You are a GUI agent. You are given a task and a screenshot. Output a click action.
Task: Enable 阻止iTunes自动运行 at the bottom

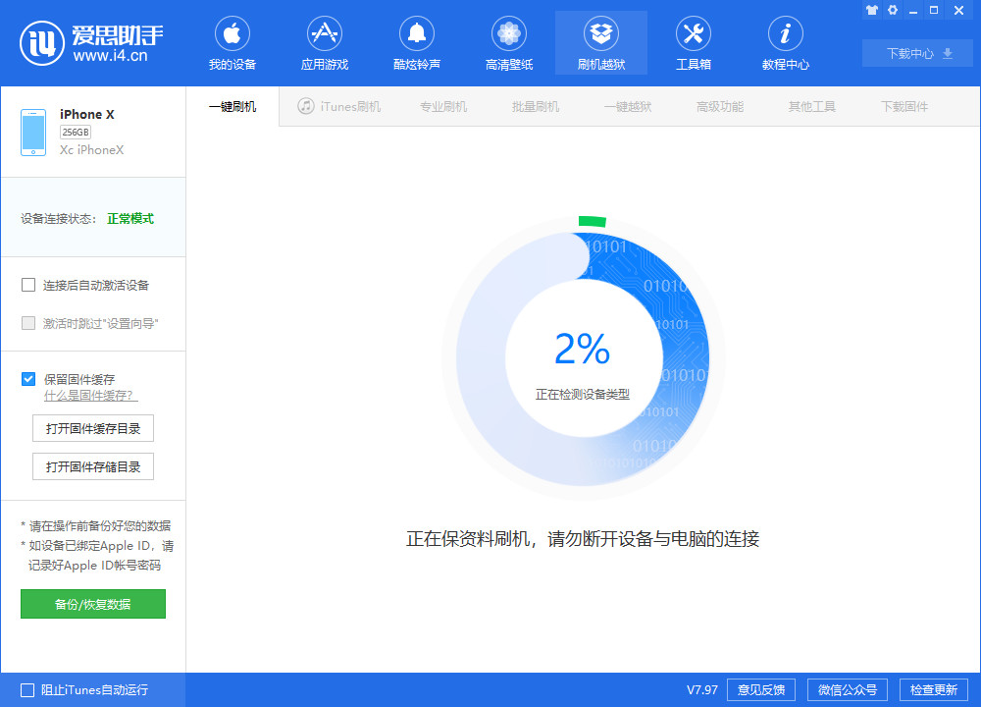(28, 690)
